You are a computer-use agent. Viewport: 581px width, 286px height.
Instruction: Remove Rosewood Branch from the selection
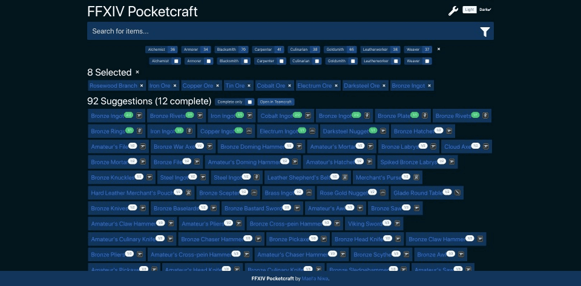pos(142,86)
